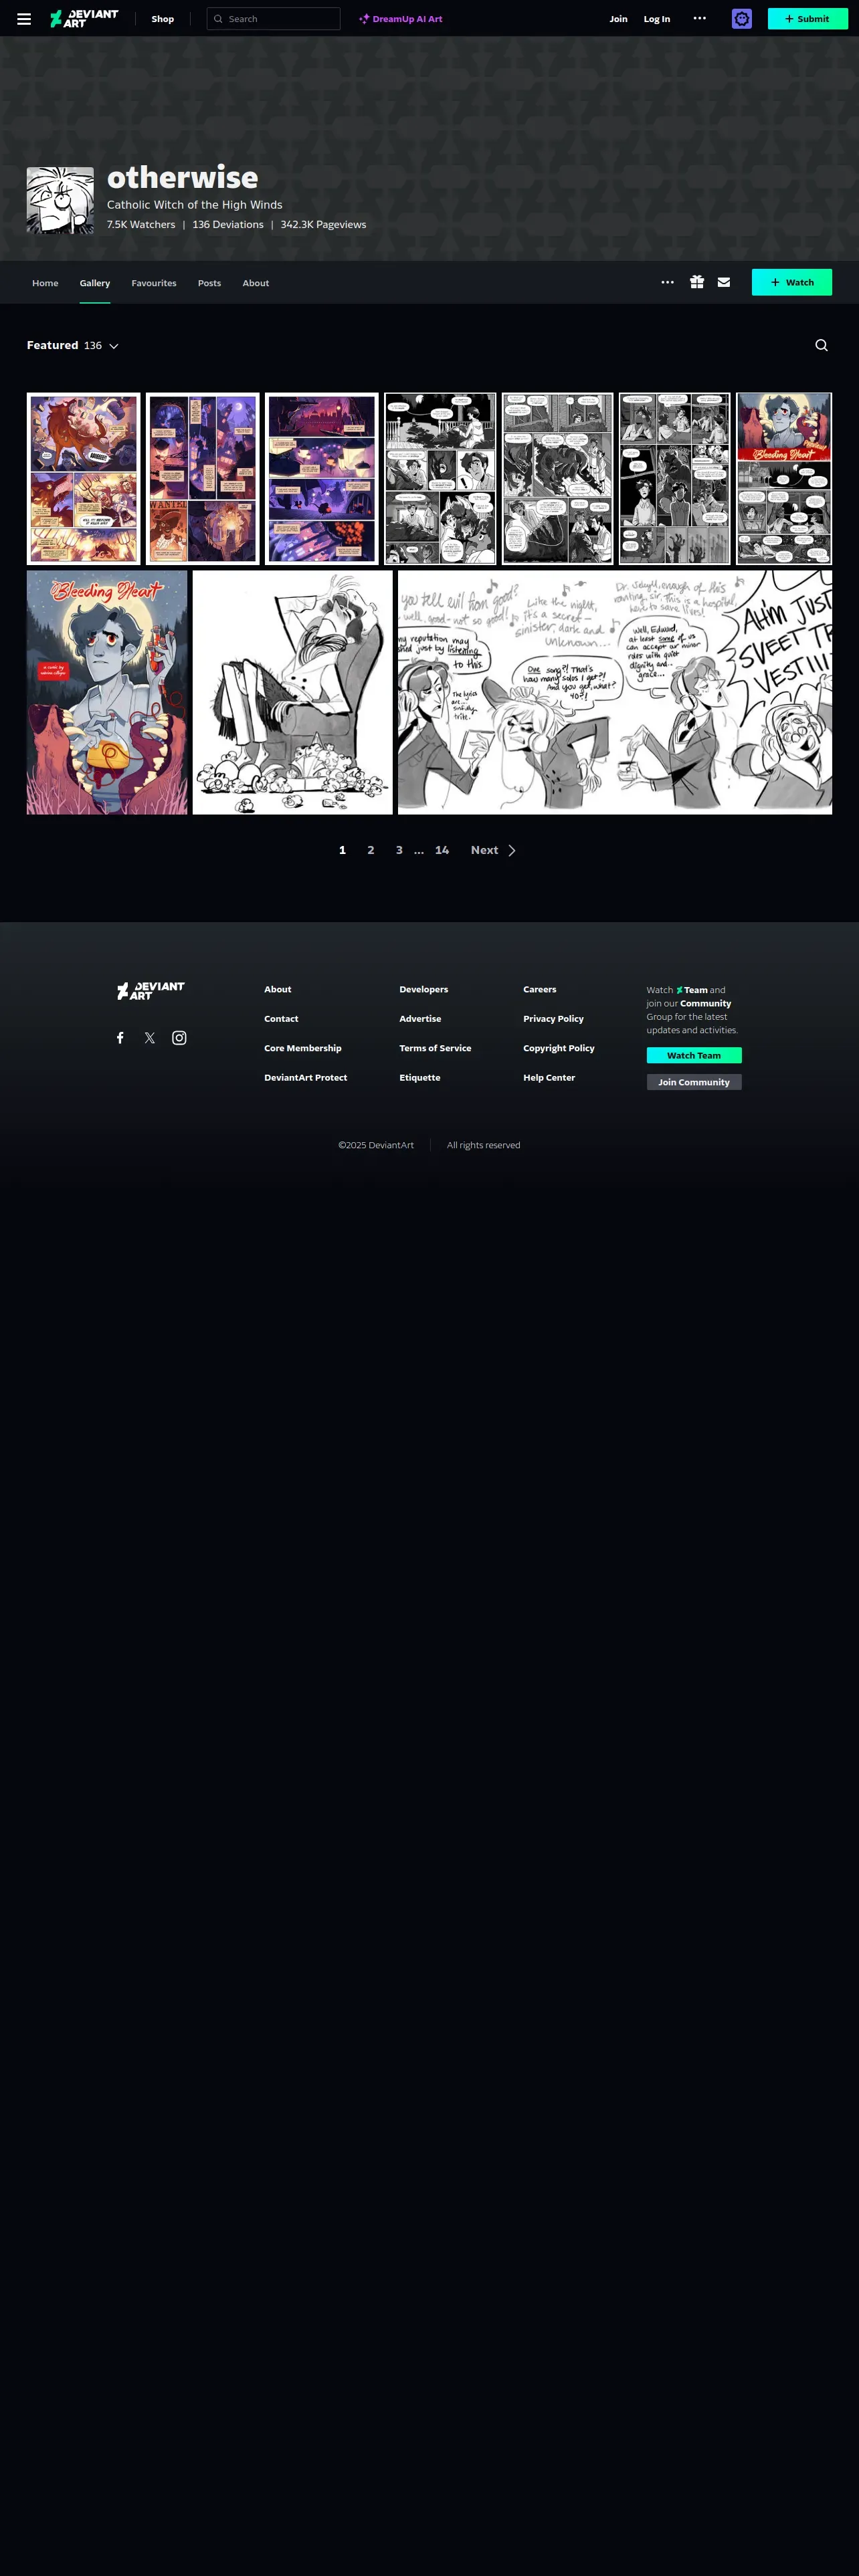Click the Join Community button
This screenshot has width=859, height=2576.
coord(694,1082)
